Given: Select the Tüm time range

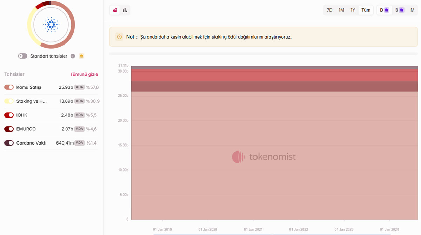Looking at the screenshot, I should click(x=366, y=10).
